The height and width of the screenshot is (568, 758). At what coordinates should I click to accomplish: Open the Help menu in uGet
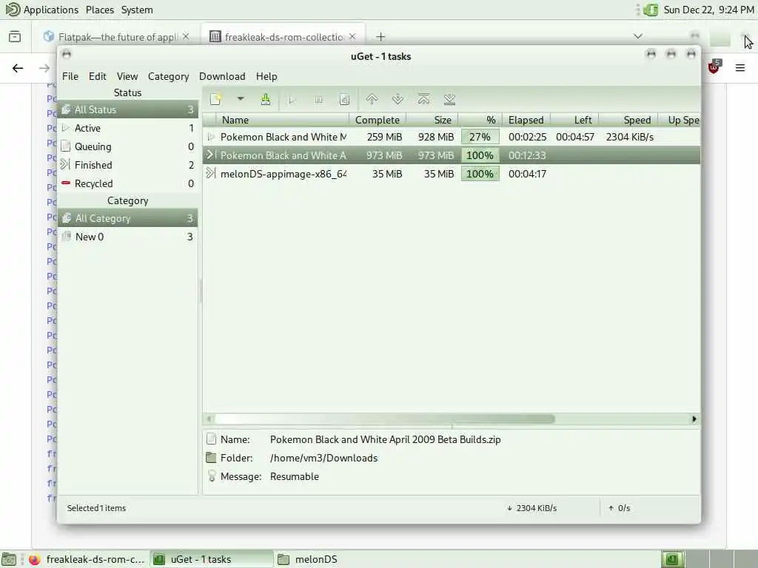(266, 76)
